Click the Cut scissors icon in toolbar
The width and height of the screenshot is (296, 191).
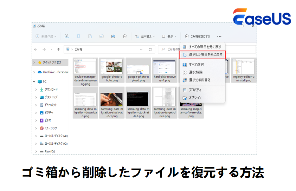[67, 36]
